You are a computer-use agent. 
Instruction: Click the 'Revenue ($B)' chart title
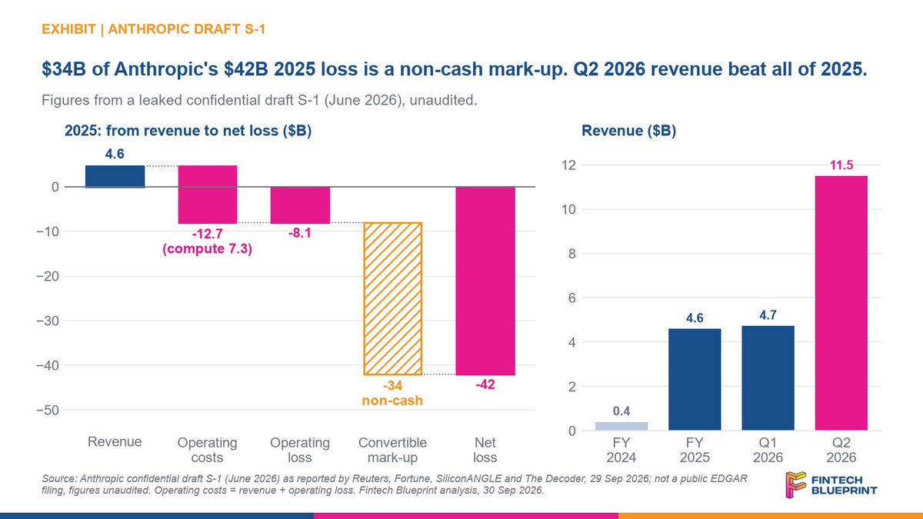[628, 131]
